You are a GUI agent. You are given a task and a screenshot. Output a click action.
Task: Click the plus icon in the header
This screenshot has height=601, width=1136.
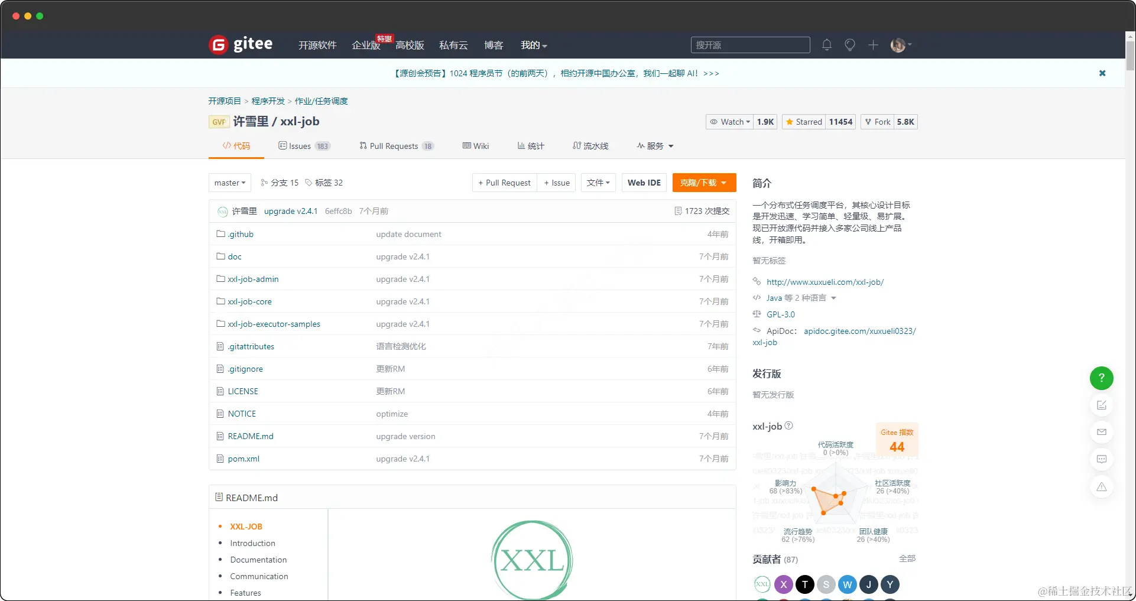[873, 45]
